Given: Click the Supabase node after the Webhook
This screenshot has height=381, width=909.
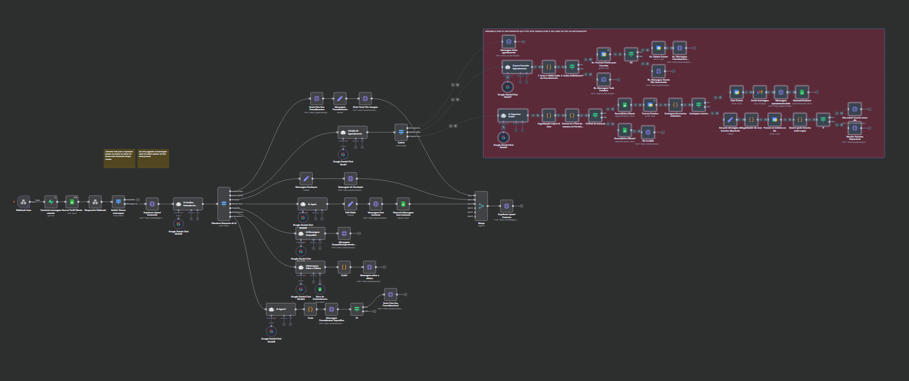Looking at the screenshot, I should (51, 202).
